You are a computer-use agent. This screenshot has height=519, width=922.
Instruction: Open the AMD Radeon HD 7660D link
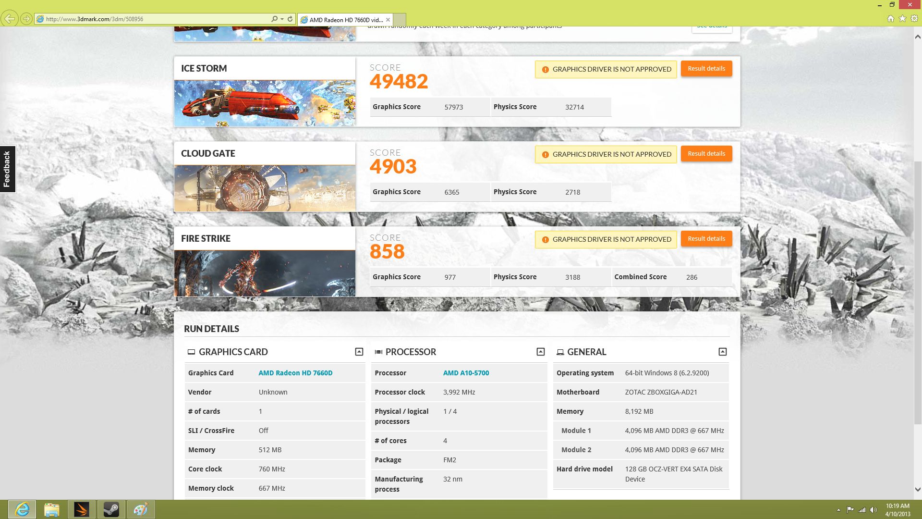point(295,373)
